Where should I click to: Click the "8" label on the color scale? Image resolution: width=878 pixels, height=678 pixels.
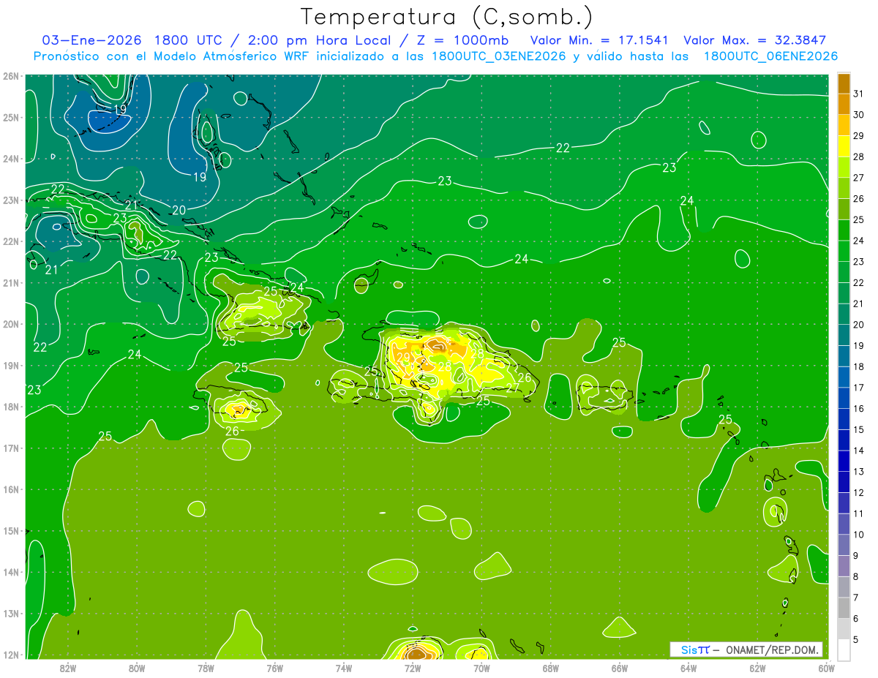pos(856,577)
